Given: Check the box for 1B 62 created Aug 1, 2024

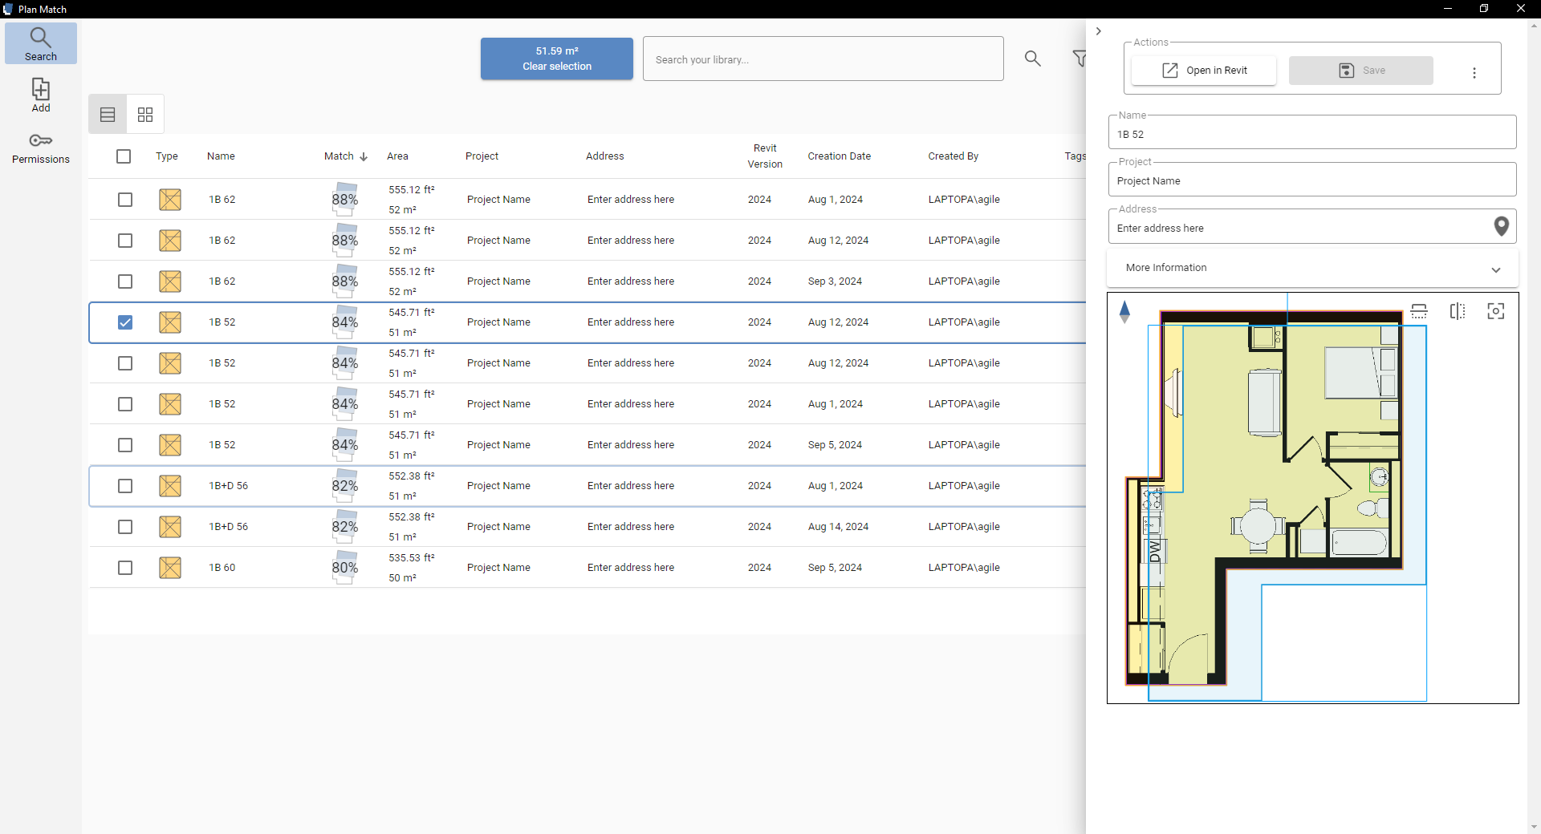Looking at the screenshot, I should pos(125,200).
